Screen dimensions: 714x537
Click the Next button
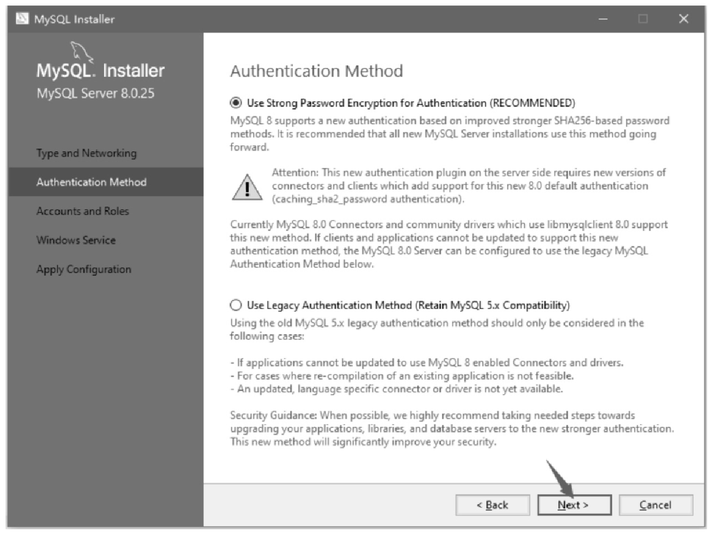point(574,505)
